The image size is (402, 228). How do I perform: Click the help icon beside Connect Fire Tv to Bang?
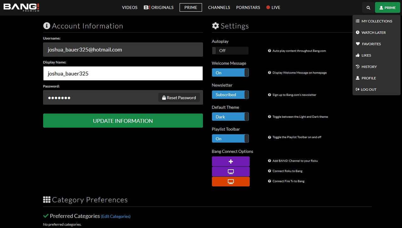[269, 181]
